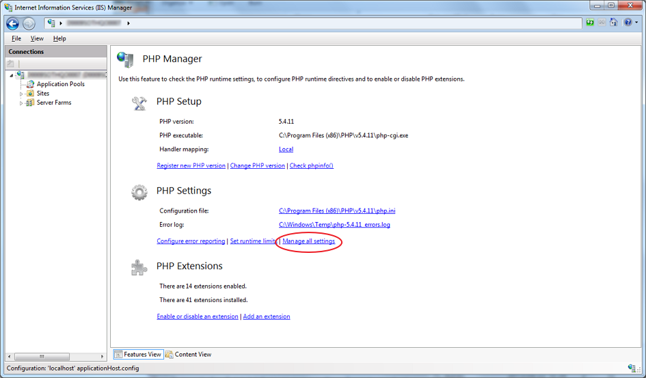Click Change PHP version link
646x378 pixels.
(x=258, y=165)
